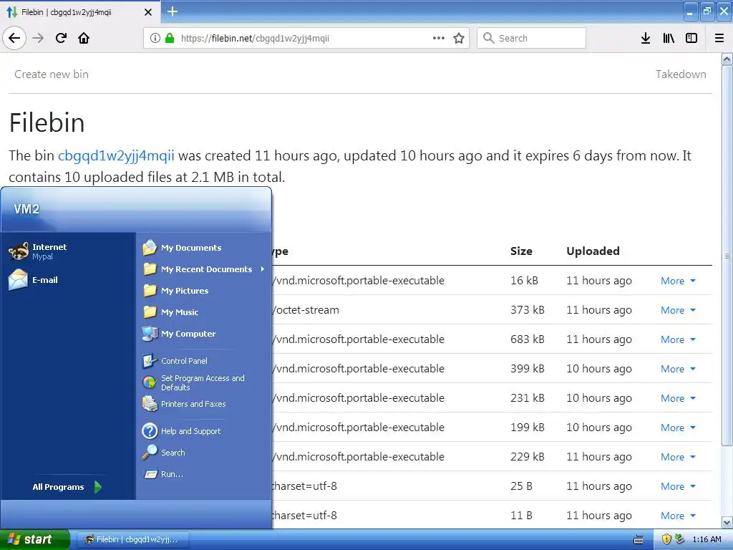
Task: Click the 683 kB size cell
Action: [x=528, y=339]
